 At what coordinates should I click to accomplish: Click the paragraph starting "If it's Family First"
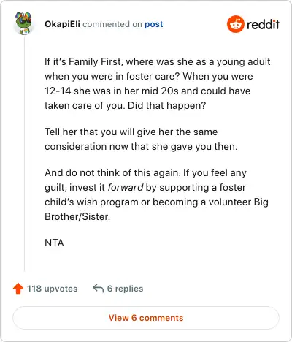coord(158,83)
